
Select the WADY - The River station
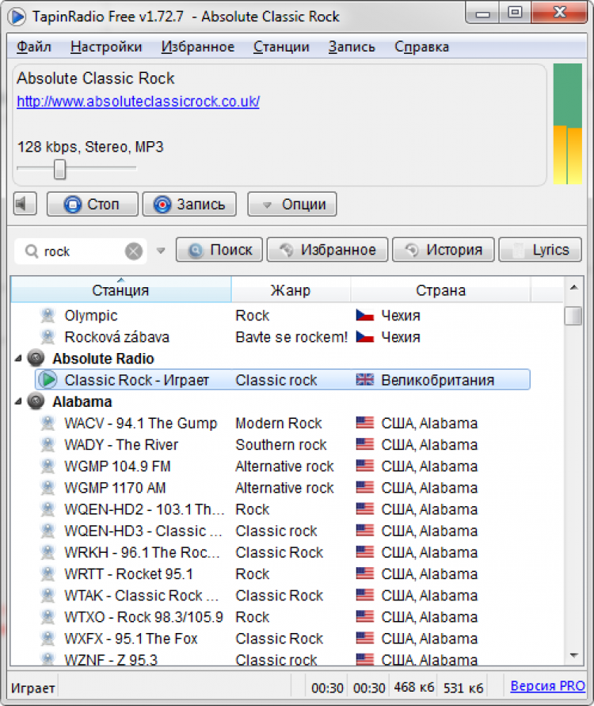283,444
